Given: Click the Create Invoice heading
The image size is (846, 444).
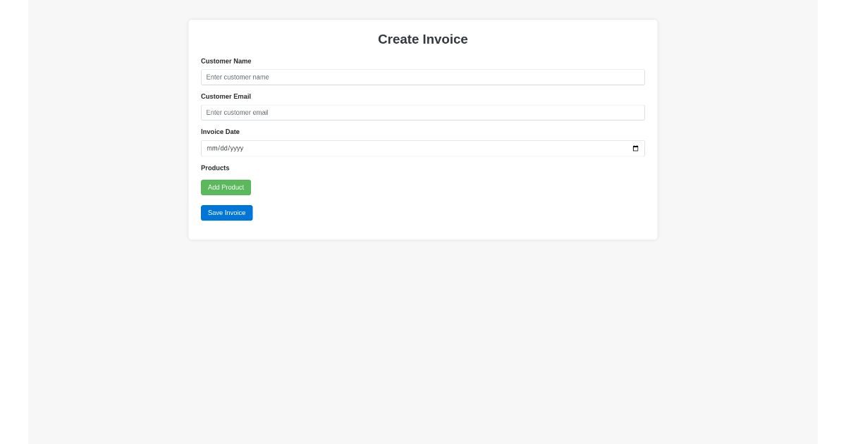Looking at the screenshot, I should point(423,39).
